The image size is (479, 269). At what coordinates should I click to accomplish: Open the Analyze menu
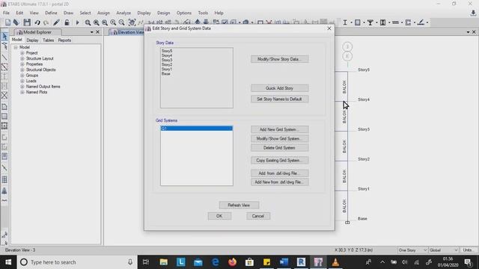pos(123,13)
